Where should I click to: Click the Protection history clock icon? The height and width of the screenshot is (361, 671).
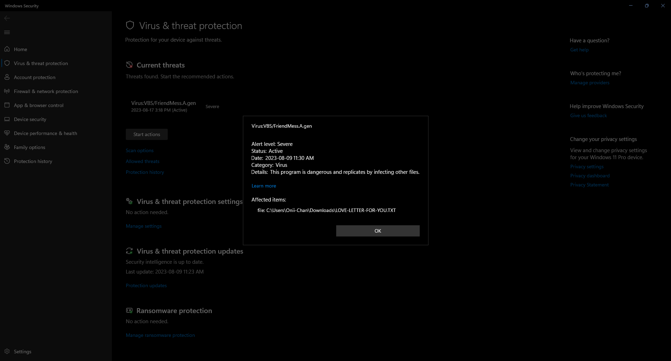[7, 161]
